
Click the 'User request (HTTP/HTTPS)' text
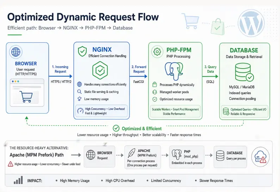(x=26, y=72)
